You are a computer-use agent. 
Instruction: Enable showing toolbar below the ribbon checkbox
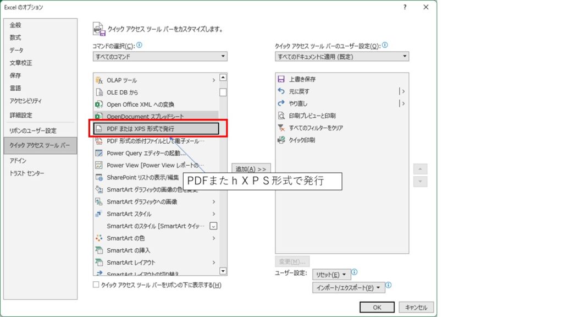click(96, 285)
